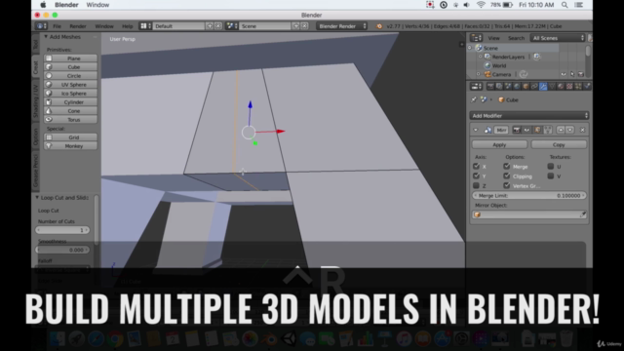Toggle Mirror modifier render visibility camera icon
This screenshot has width=624, height=351.
pyautogui.click(x=517, y=130)
